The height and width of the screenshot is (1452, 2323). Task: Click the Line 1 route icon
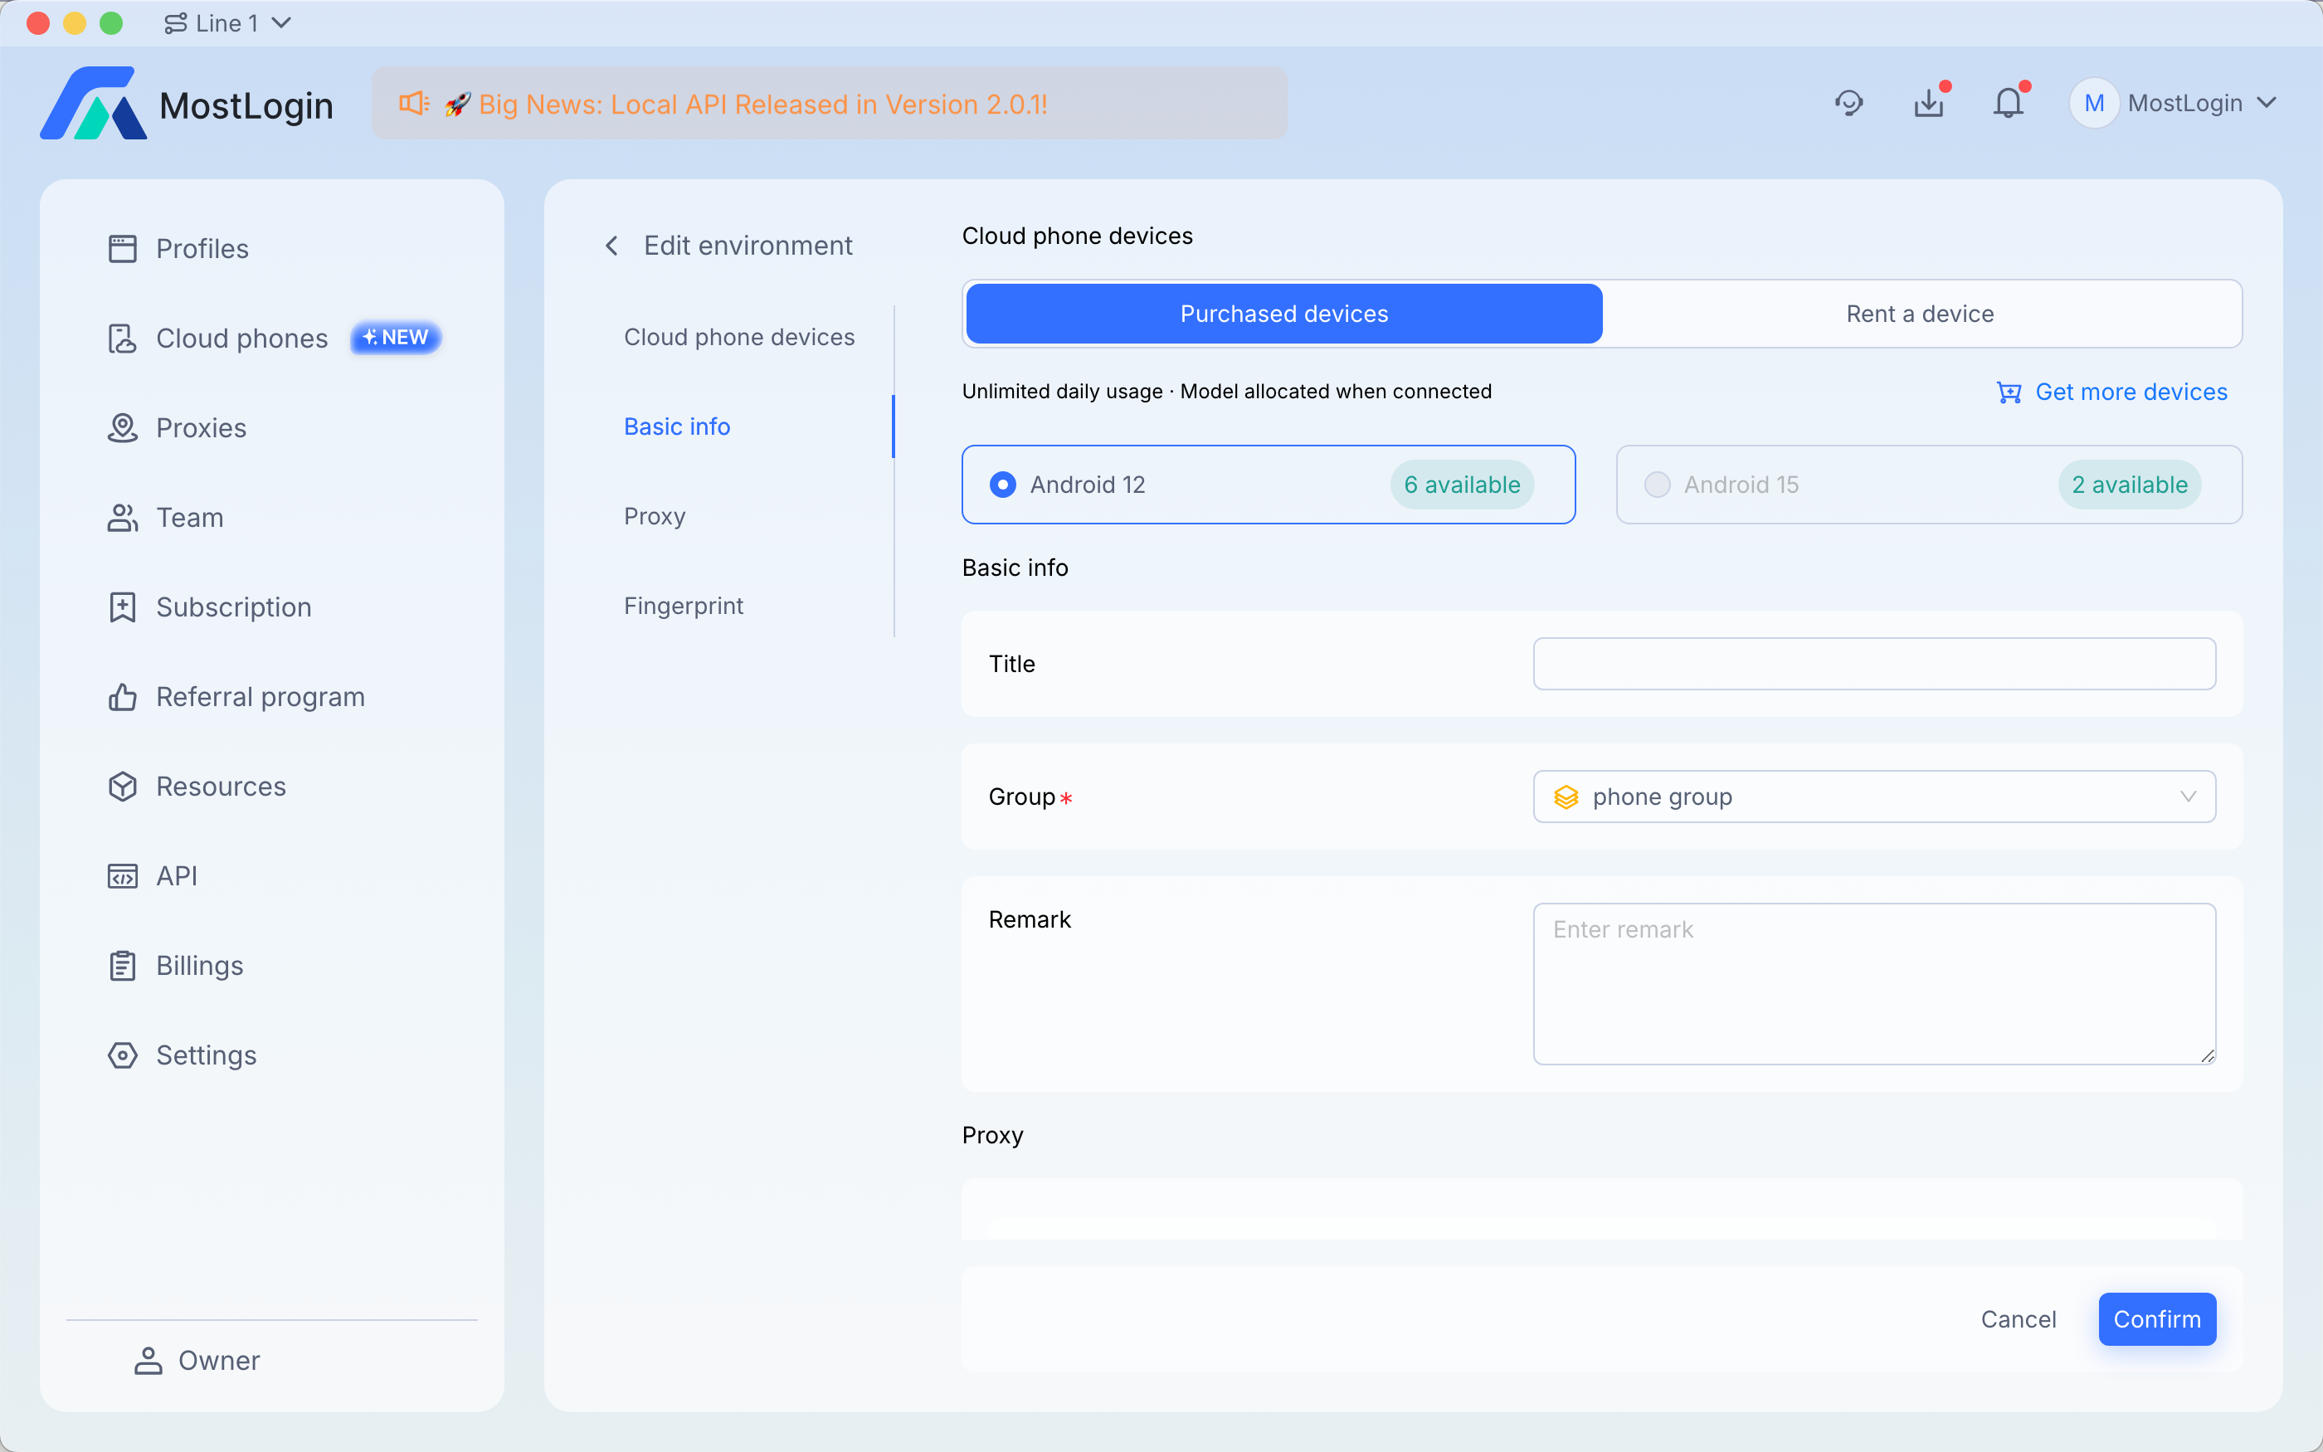click(x=175, y=23)
